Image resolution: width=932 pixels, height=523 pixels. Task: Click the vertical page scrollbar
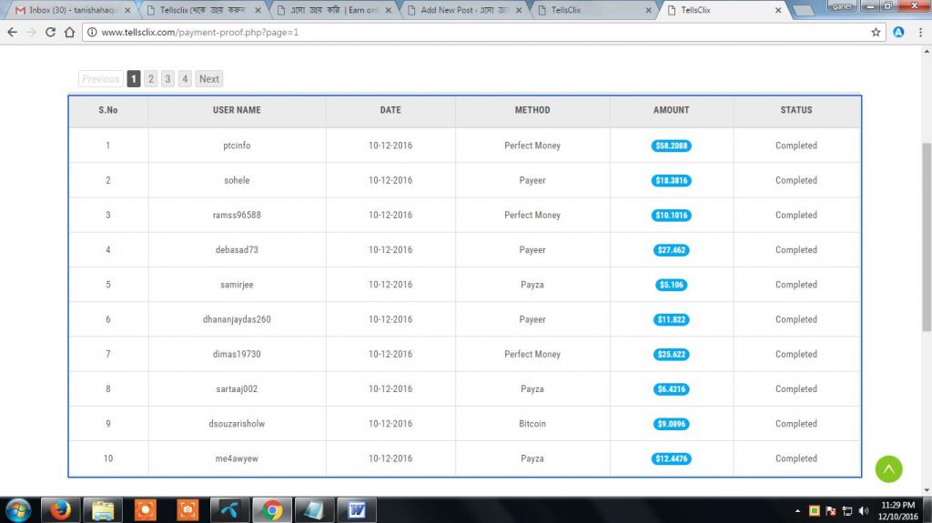coord(927,236)
